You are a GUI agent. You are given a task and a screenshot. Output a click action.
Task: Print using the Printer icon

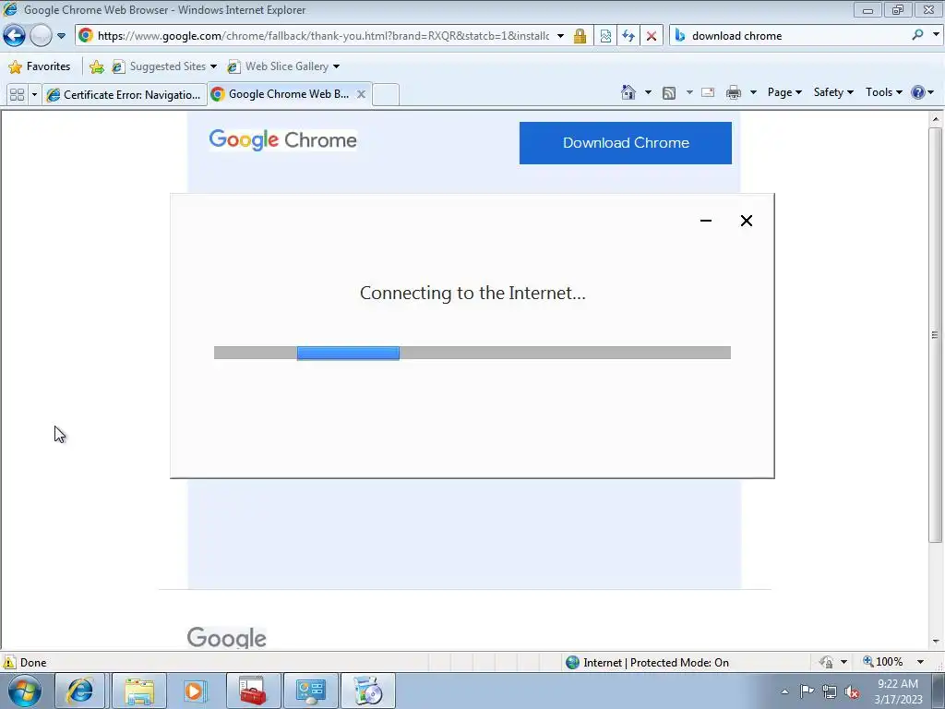(734, 92)
